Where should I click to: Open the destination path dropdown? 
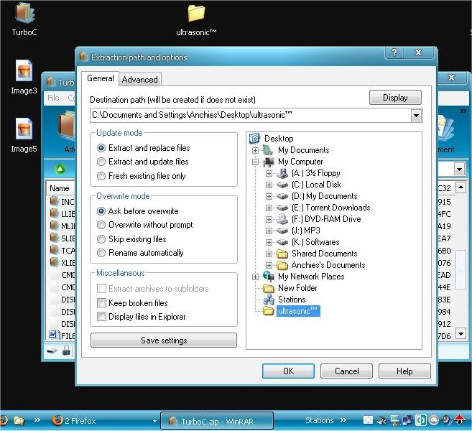click(x=416, y=115)
